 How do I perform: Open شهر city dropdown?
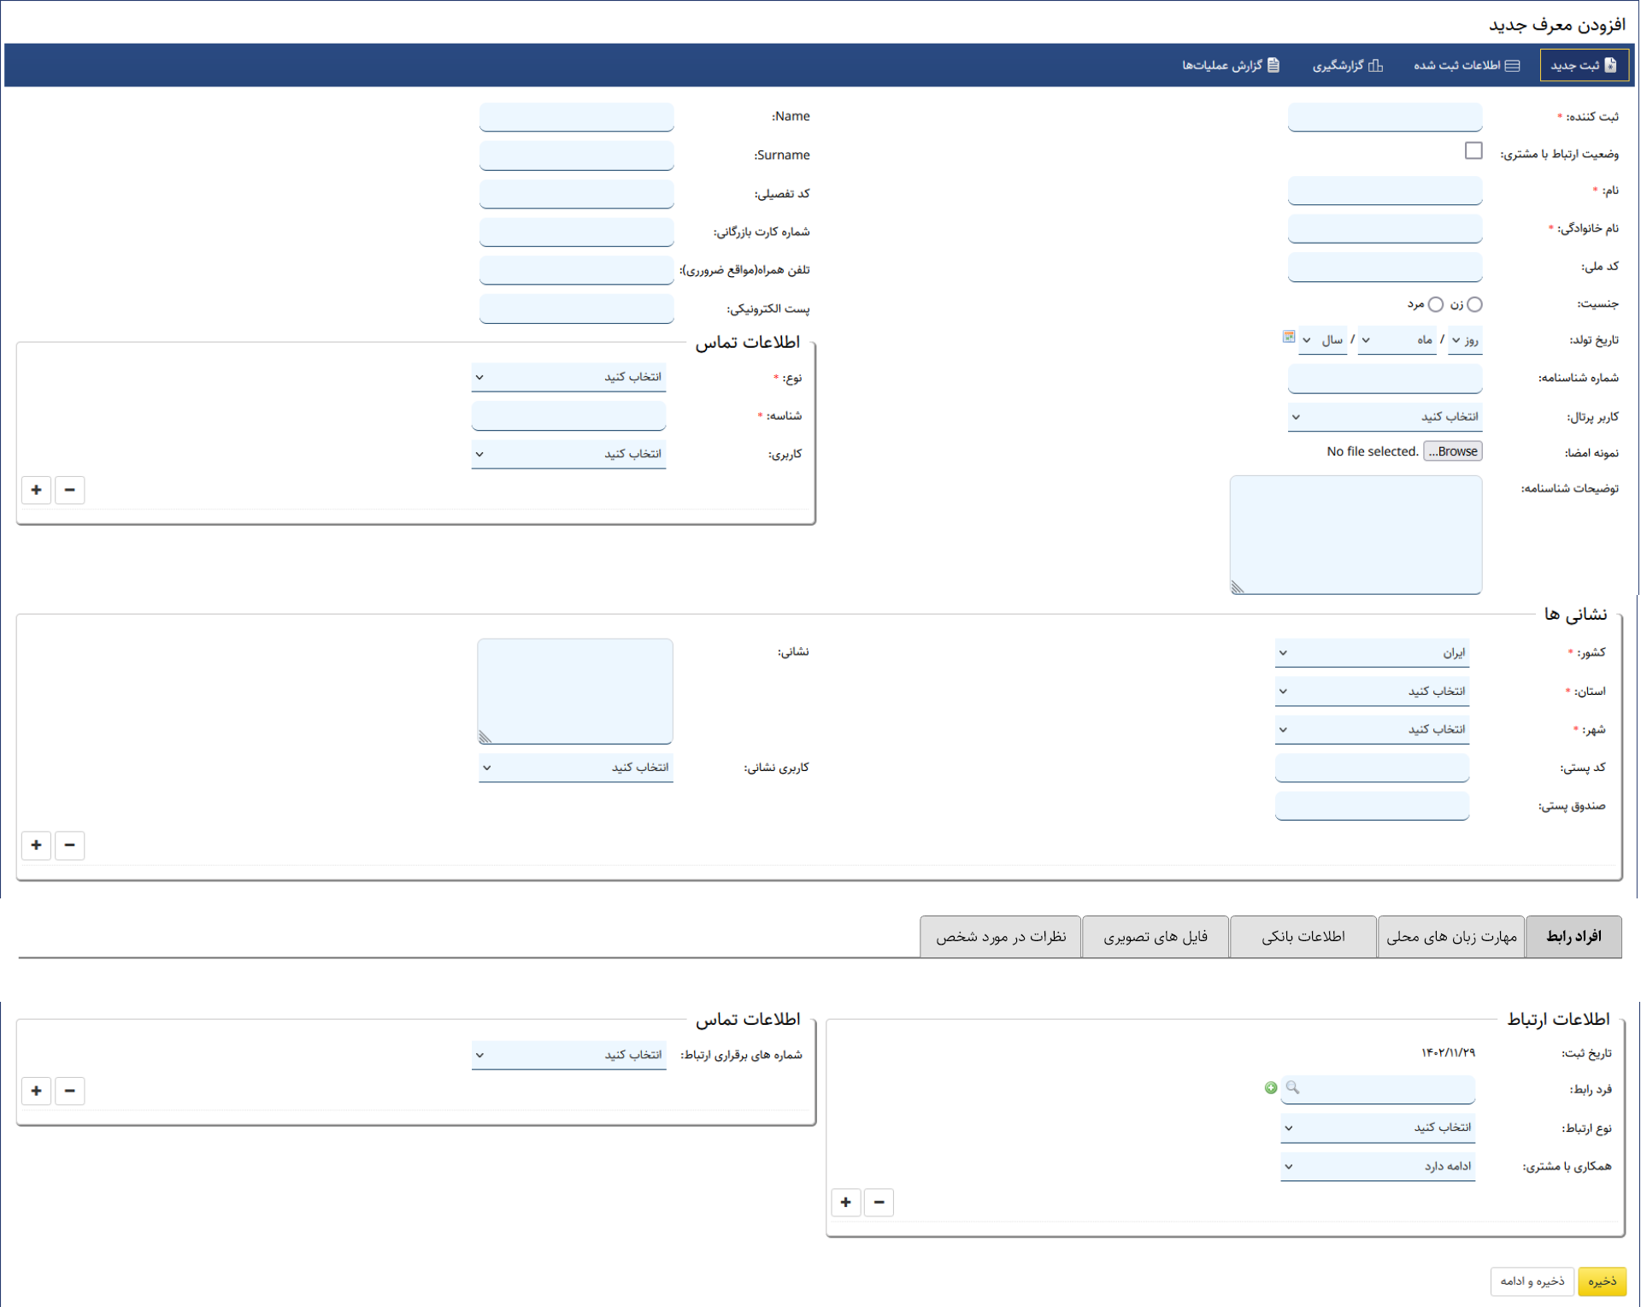click(x=1372, y=729)
